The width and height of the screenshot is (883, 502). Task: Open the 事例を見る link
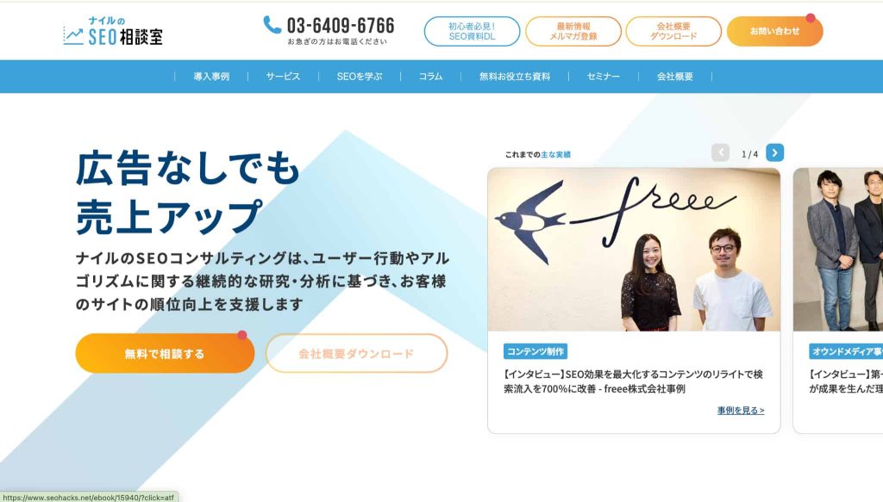(741, 411)
